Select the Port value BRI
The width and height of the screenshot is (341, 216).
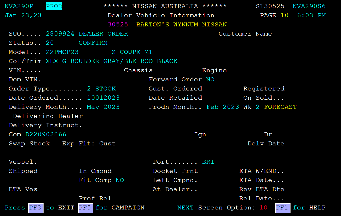(x=208, y=162)
